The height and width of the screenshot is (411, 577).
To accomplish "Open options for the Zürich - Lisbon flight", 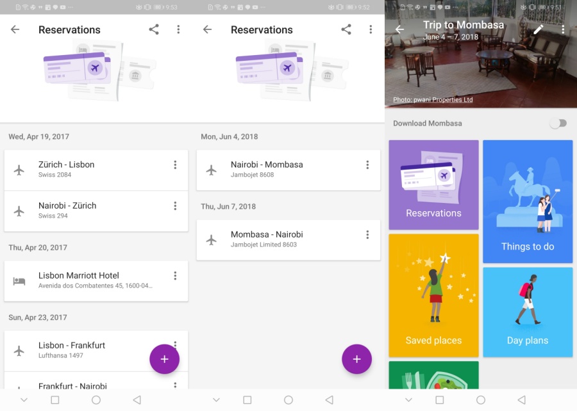I will (x=175, y=165).
